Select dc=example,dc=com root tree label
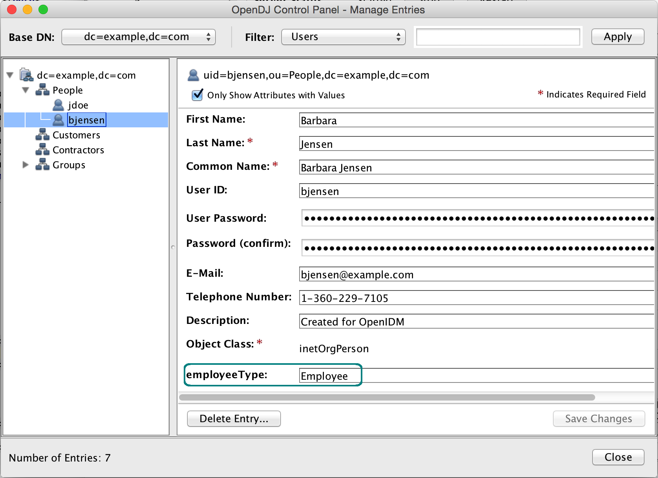Viewport: 658px width, 478px height. point(86,75)
